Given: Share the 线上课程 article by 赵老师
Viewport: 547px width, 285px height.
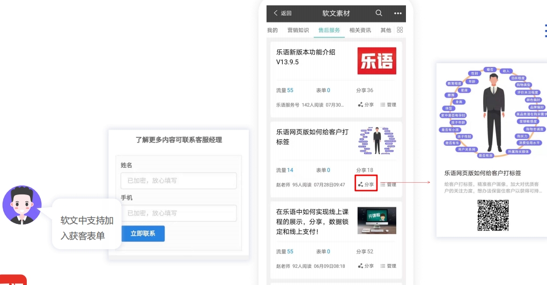Looking at the screenshot, I should [x=366, y=266].
